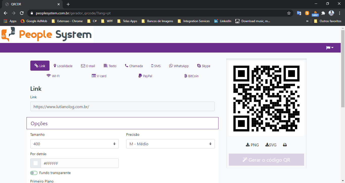This screenshot has height=183, width=345.
Task: Open the Tamanho size dropdown
Action: pyautogui.click(x=74, y=144)
